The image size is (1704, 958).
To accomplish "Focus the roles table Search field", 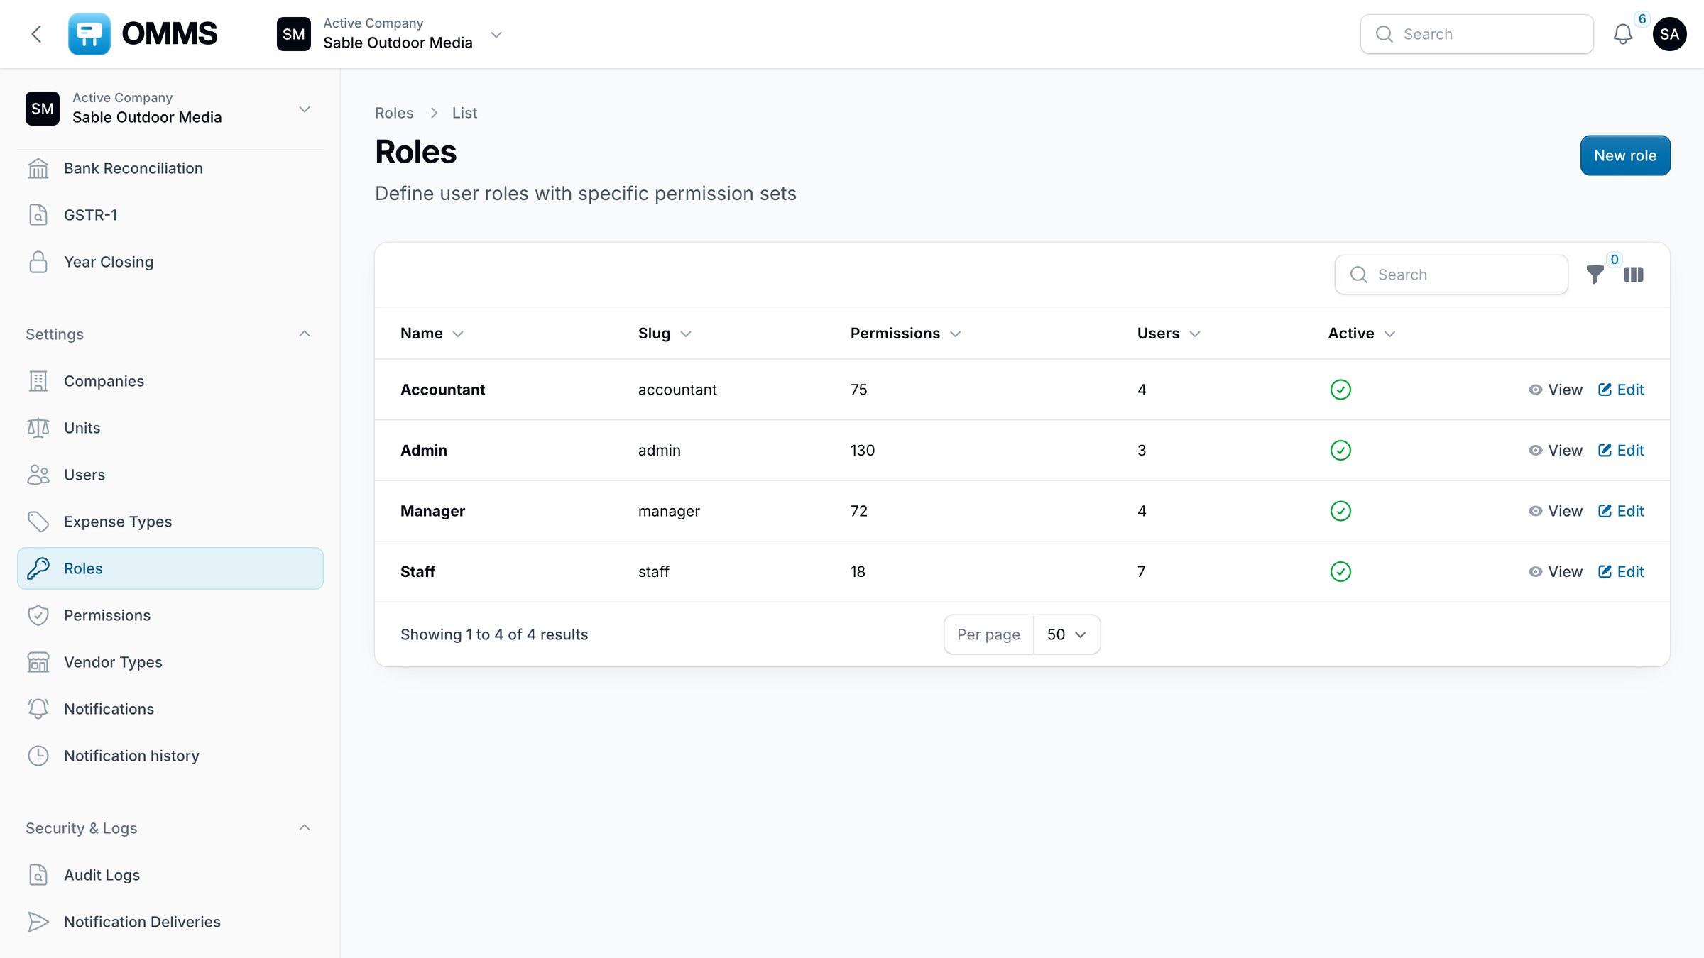I will 1451,275.
